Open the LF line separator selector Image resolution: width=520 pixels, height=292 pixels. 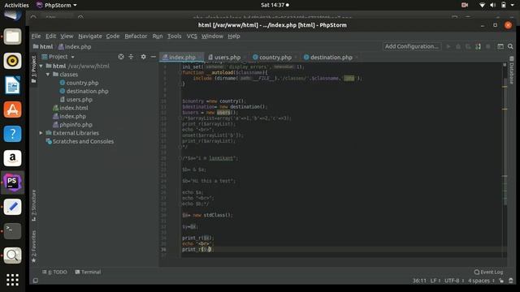click(435, 281)
